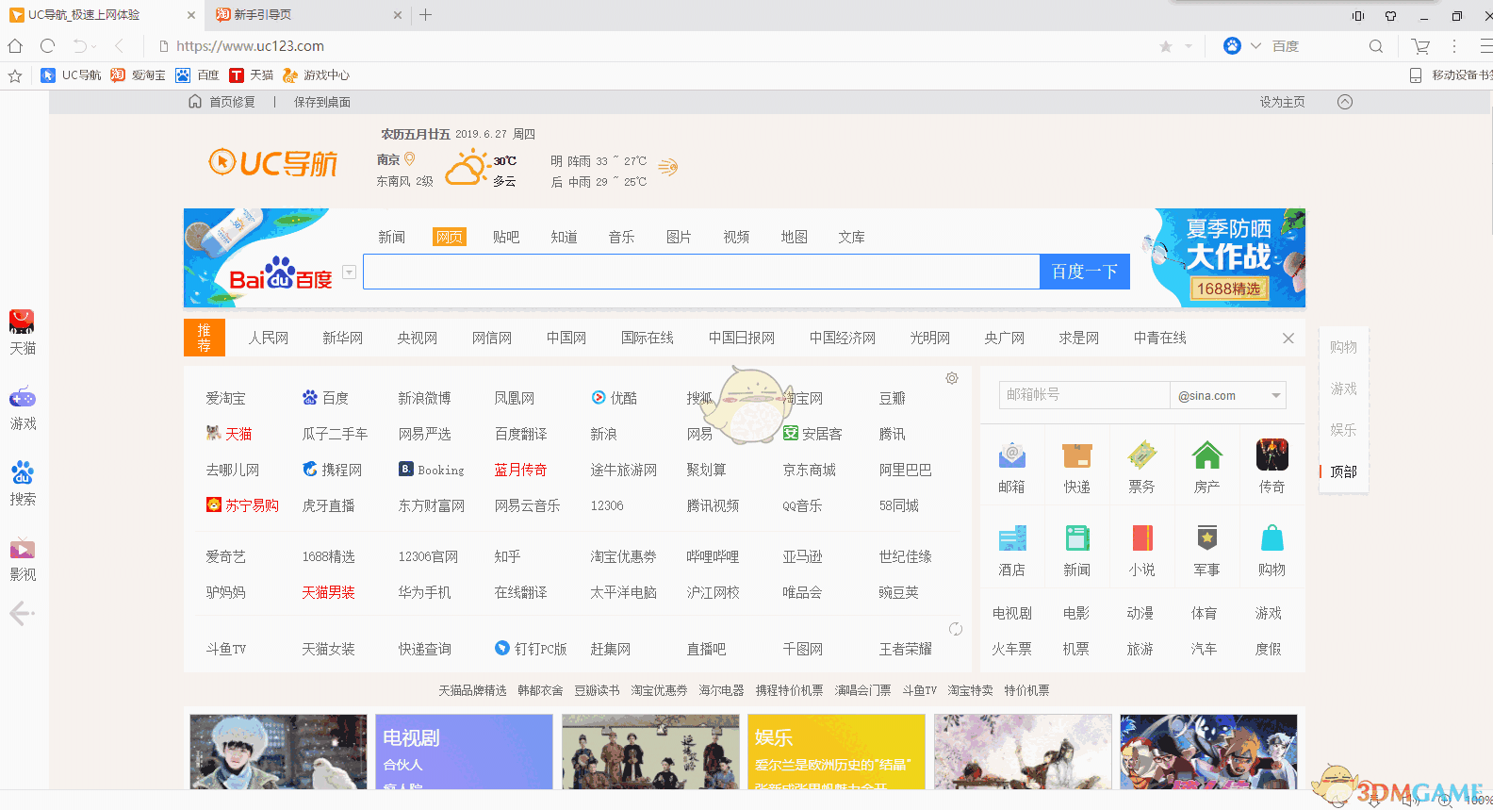The height and width of the screenshot is (810, 1493).
Task: Open bookmark star dropdown arrow in address bar
Action: pyautogui.click(x=1189, y=46)
